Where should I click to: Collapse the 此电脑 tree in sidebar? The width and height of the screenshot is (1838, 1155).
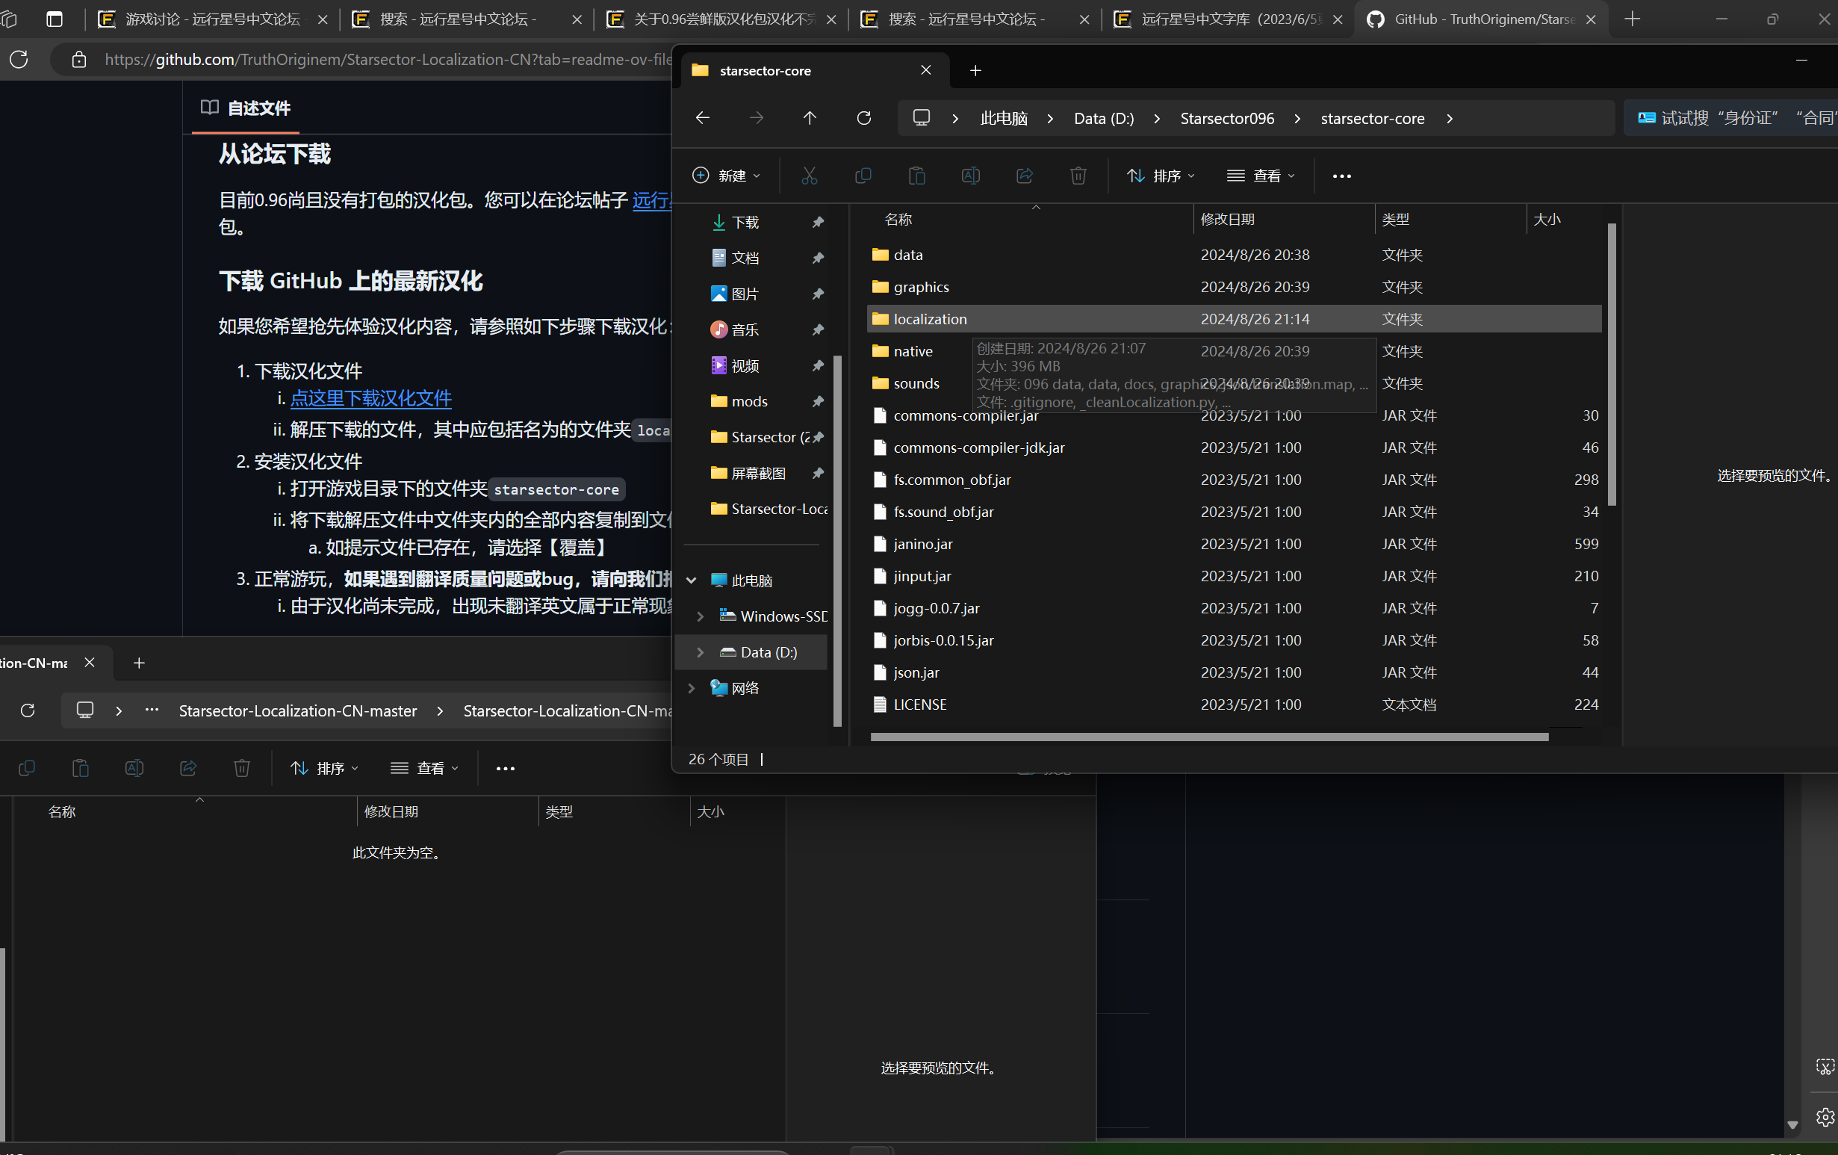click(692, 580)
